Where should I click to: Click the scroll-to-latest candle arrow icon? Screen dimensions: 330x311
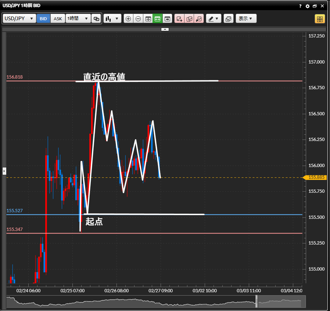[x=168, y=19]
